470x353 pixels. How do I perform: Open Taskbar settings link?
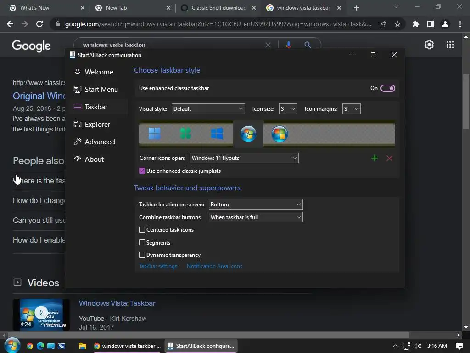158,266
